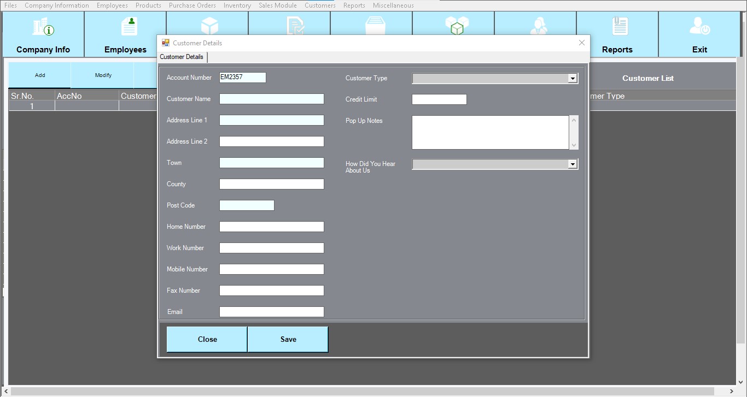Click the Exit power icon
Viewport: 747px width, 397px height.
[699, 26]
